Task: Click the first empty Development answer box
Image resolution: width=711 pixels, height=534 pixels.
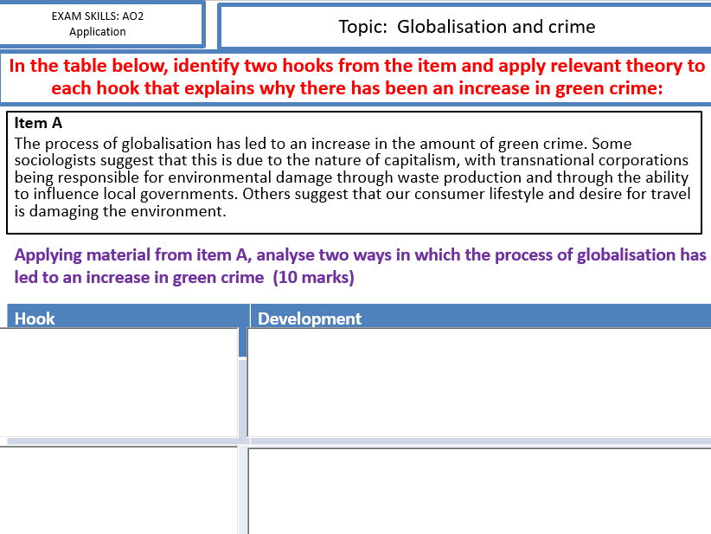Action: [479, 383]
